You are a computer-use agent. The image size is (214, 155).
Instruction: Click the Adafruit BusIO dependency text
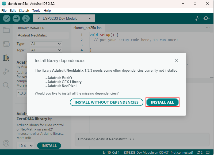point(60,78)
